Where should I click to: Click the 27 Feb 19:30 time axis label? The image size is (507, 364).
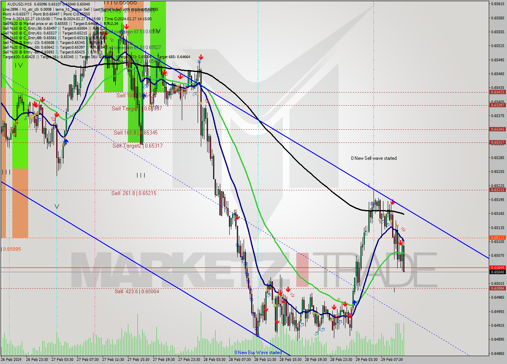(164, 360)
